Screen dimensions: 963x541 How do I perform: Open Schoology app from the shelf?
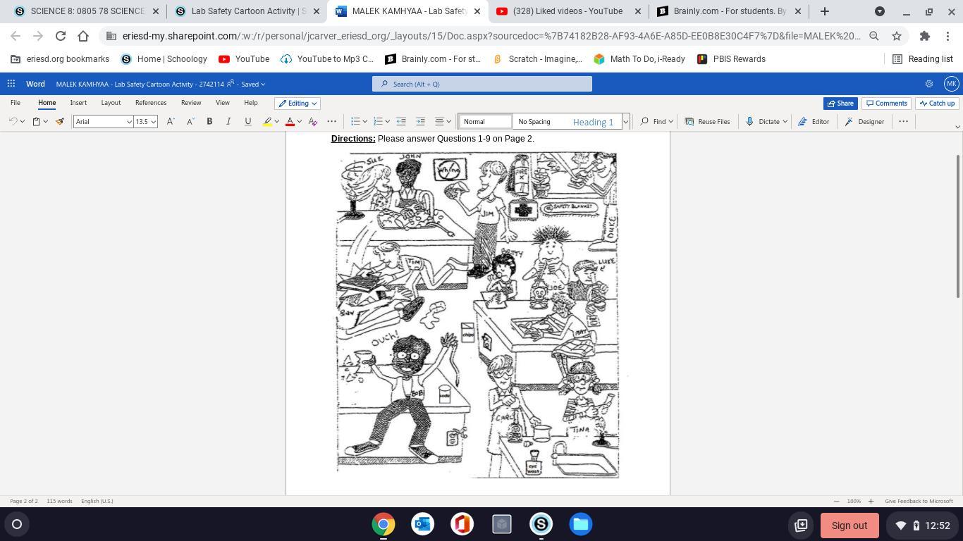click(x=541, y=524)
